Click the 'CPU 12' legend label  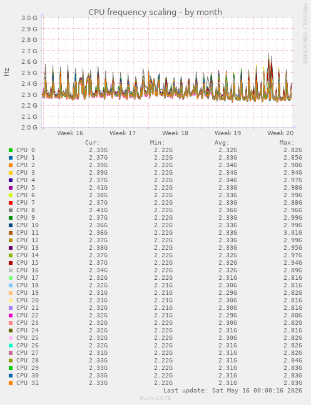pyautogui.click(x=28, y=240)
